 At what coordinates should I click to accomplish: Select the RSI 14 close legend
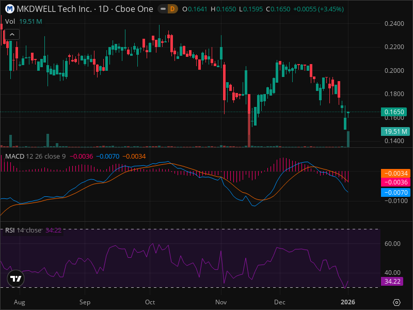click(x=23, y=230)
